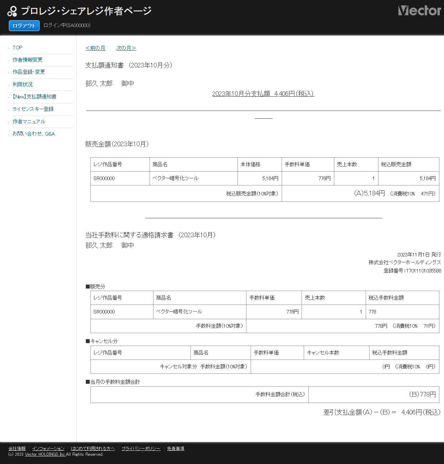Click the gear logo icon in header

tap(12, 11)
